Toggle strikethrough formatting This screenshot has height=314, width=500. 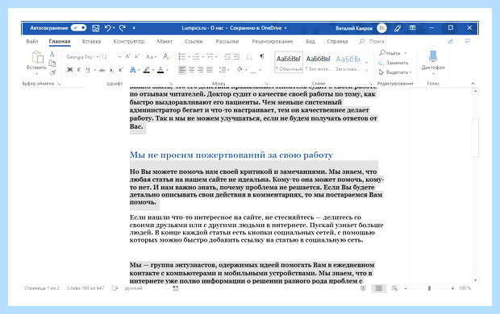102,70
